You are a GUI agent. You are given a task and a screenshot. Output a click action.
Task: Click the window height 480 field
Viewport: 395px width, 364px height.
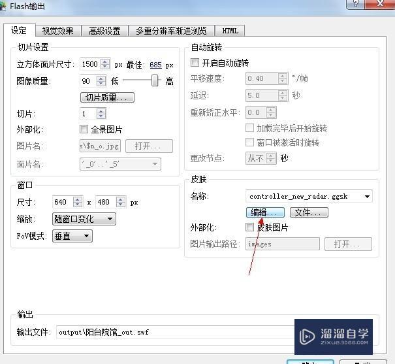point(106,202)
